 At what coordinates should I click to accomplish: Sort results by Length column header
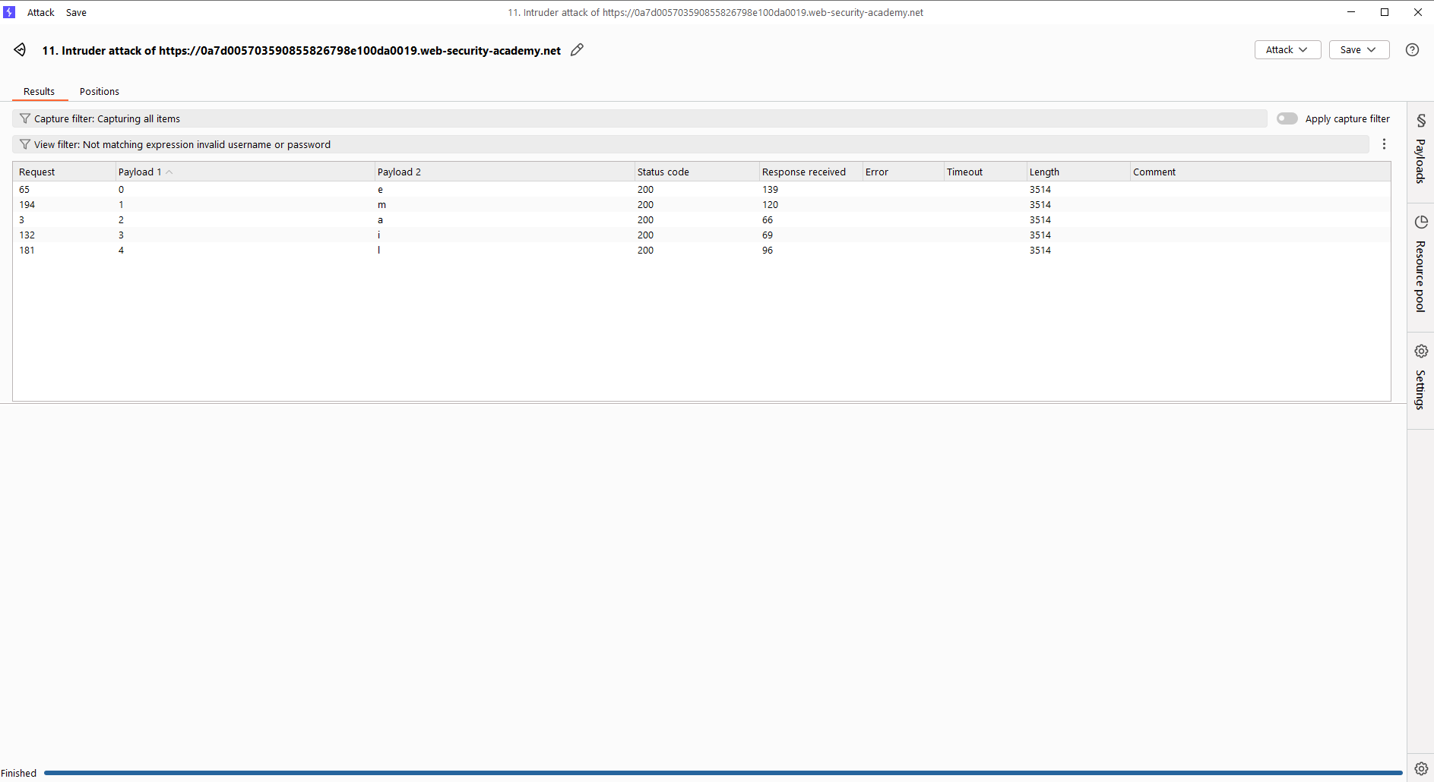(1044, 172)
